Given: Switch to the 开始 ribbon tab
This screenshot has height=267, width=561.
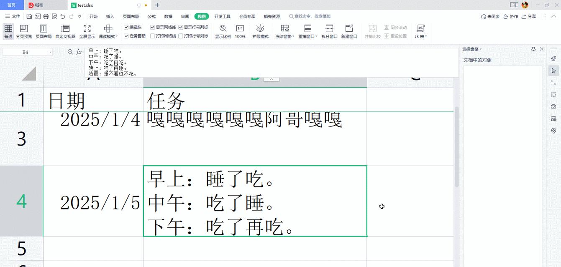Looking at the screenshot, I should click(x=93, y=17).
